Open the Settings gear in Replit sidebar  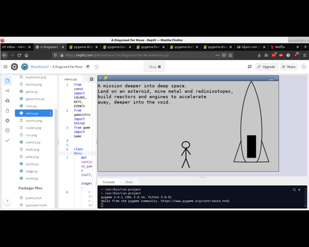8,120
